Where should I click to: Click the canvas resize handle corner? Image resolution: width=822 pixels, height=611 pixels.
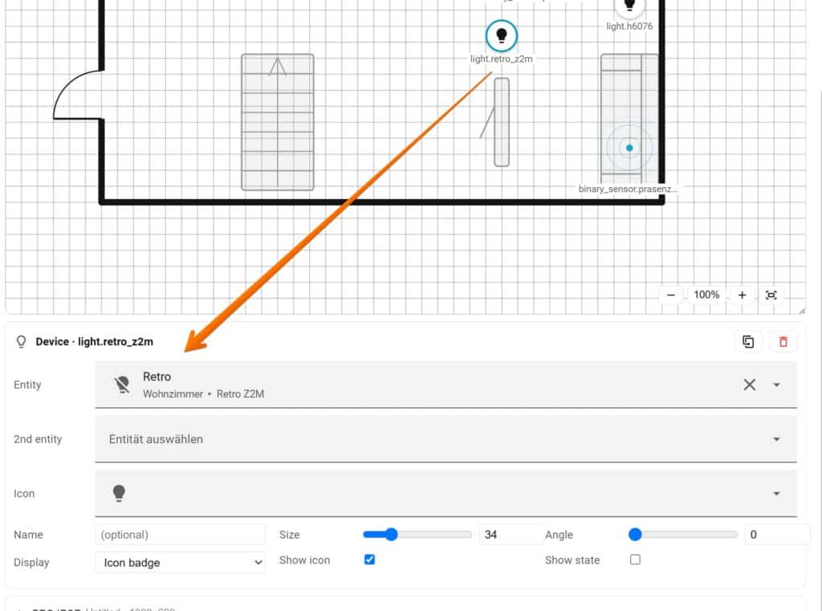pos(802,311)
